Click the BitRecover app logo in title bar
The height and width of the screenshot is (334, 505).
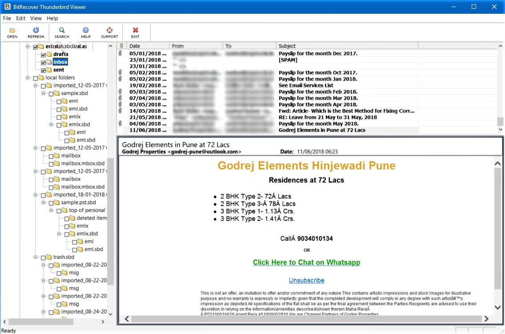tap(7, 7)
